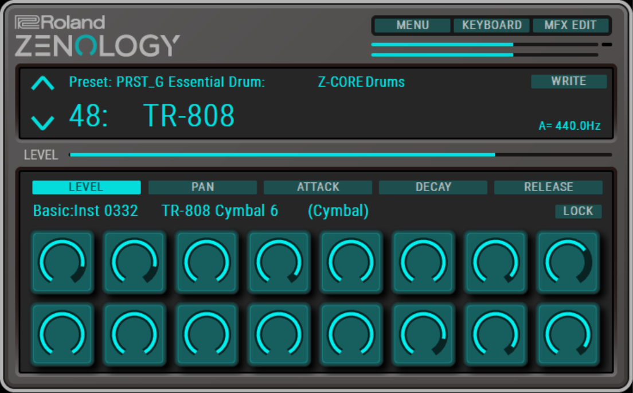
Task: Click the preset number 48:
Action: pos(88,115)
